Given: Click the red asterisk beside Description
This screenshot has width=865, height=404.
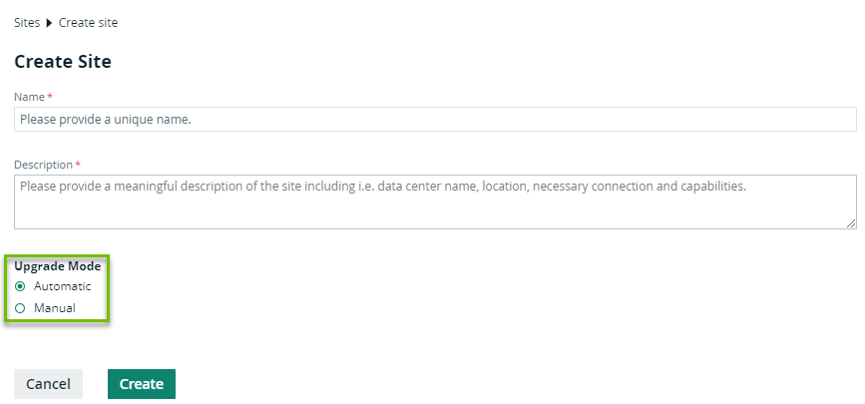Looking at the screenshot, I should (x=78, y=165).
